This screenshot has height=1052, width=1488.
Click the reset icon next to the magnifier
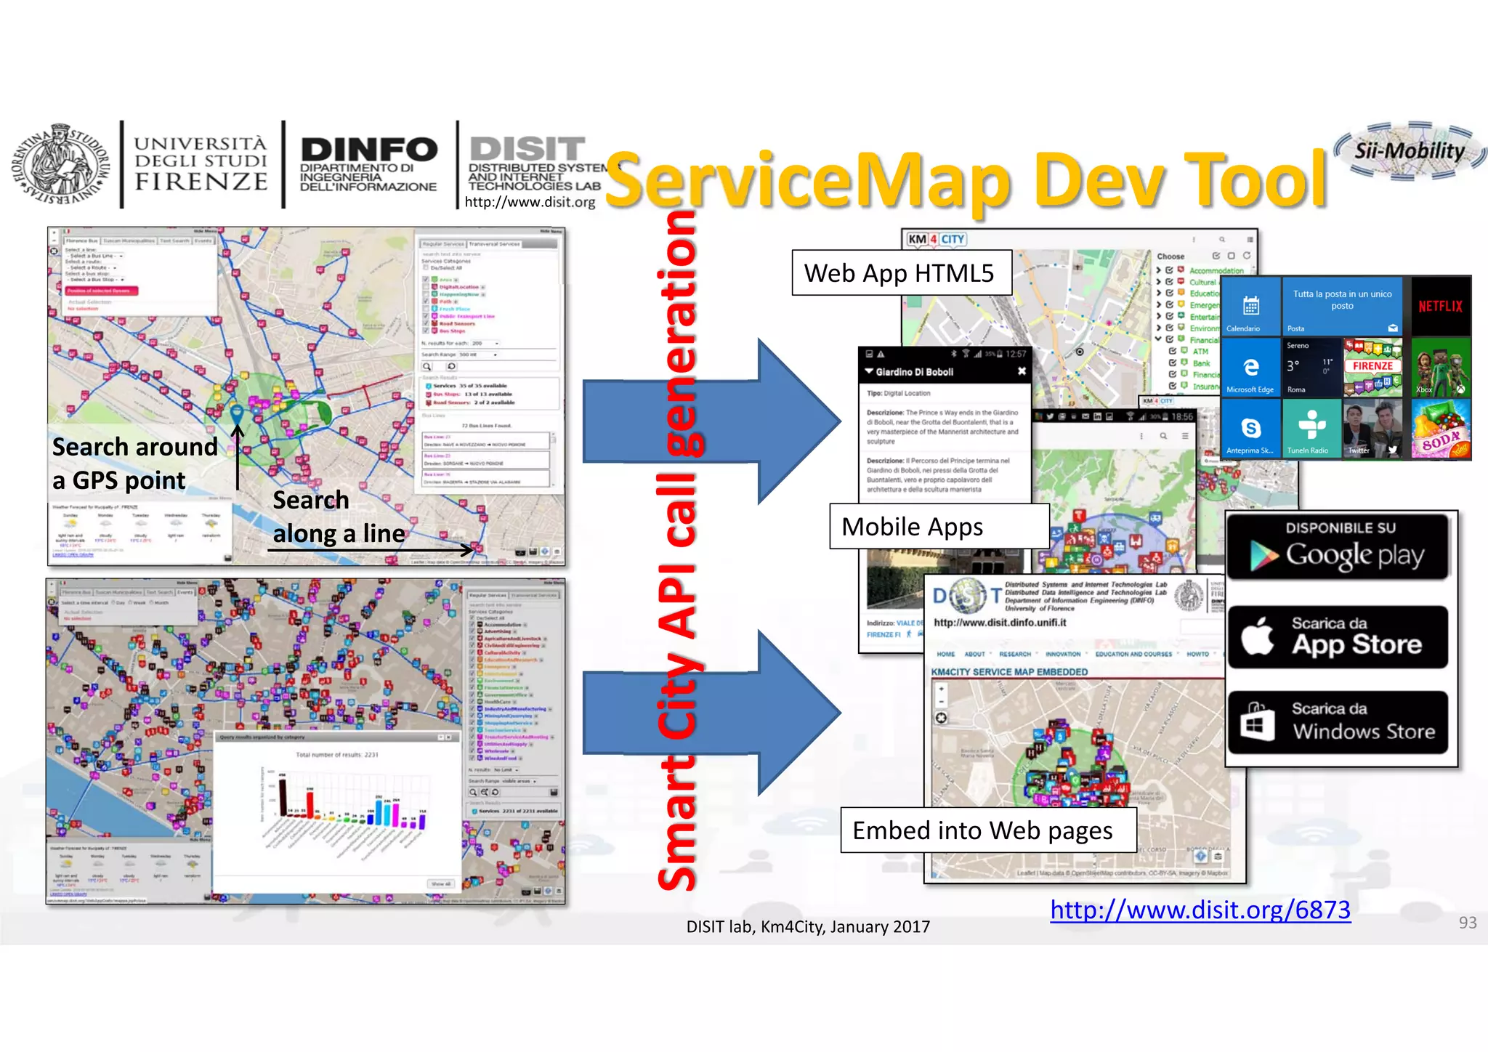click(451, 366)
